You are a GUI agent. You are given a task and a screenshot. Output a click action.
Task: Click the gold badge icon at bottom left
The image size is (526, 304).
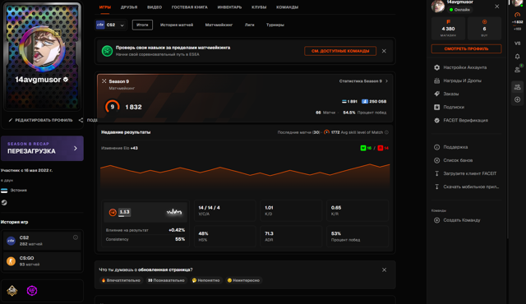click(x=12, y=291)
